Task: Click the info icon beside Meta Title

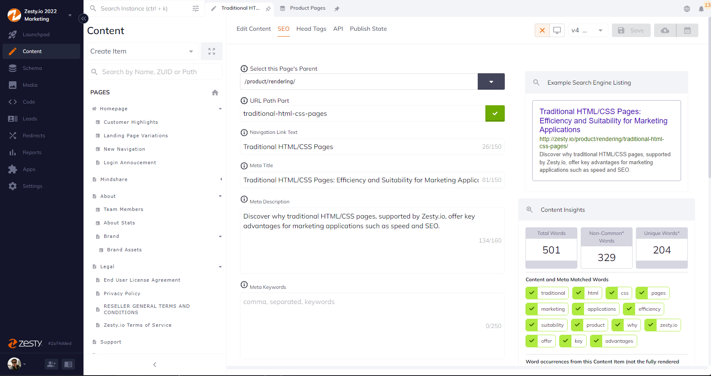Action: [244, 166]
